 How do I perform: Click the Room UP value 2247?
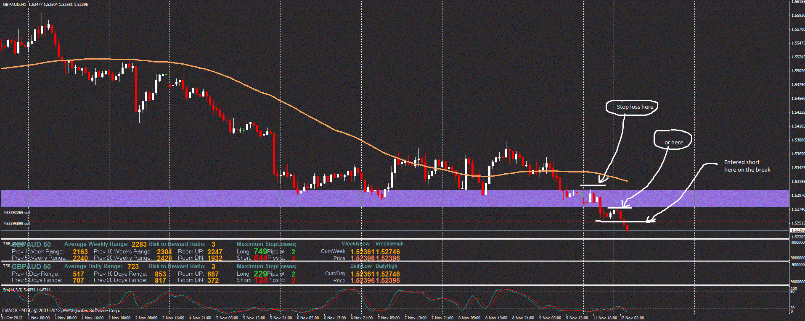click(214, 252)
